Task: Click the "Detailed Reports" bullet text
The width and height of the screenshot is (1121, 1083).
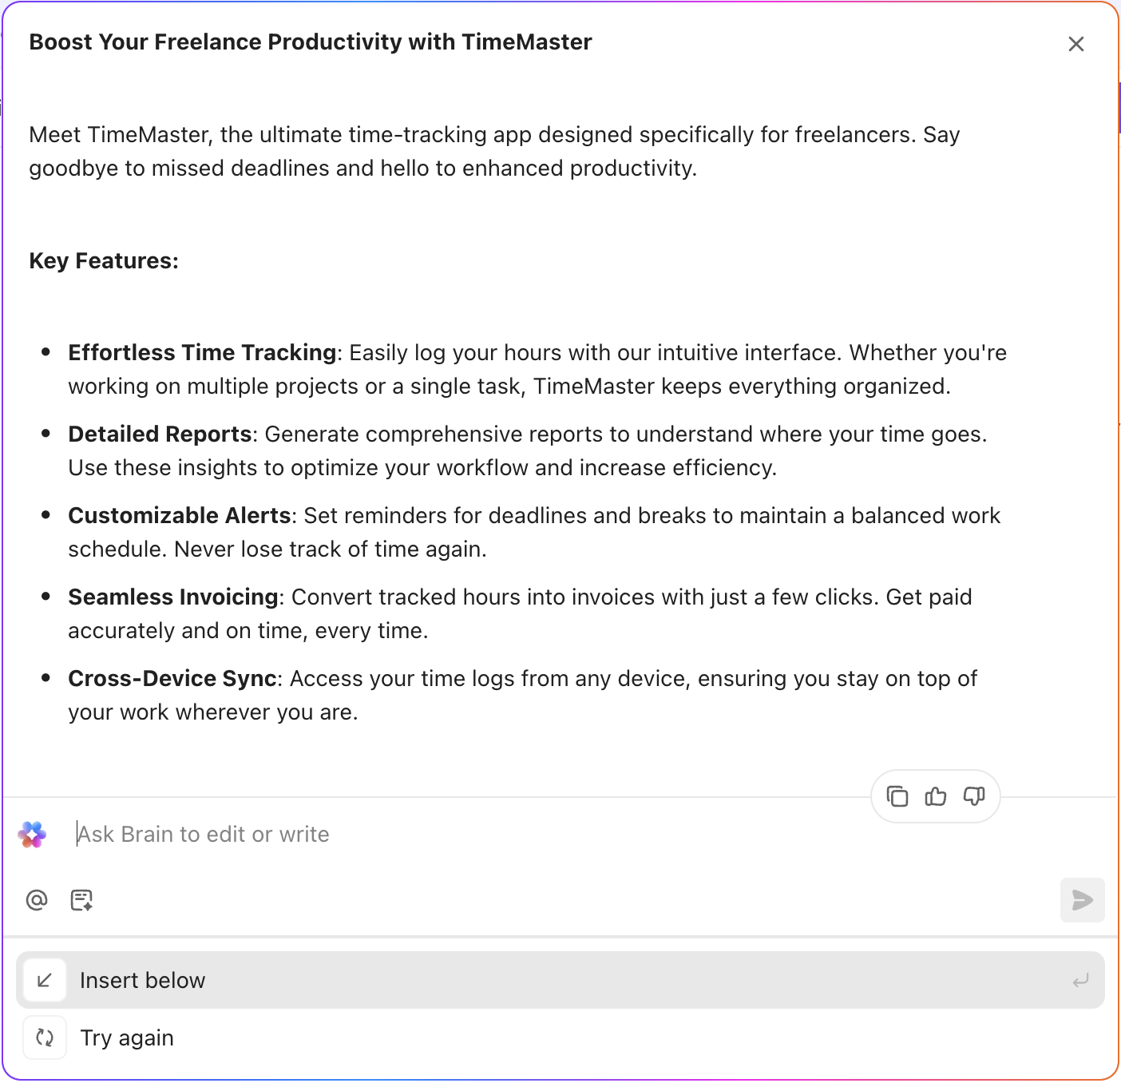Action: pyautogui.click(x=159, y=434)
